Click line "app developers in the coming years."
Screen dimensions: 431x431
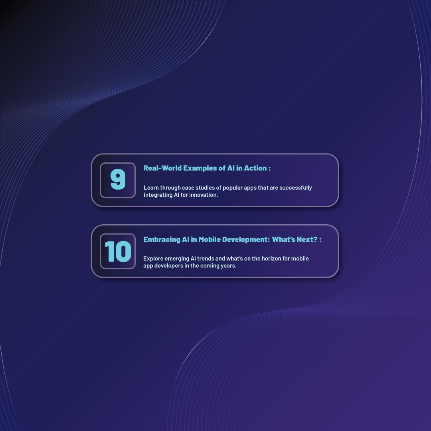[190, 266]
